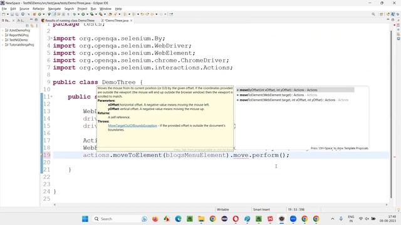This screenshot has height=225, width=401.
Task: Expand the JUnitDemoProj tree node
Action: point(3,31)
